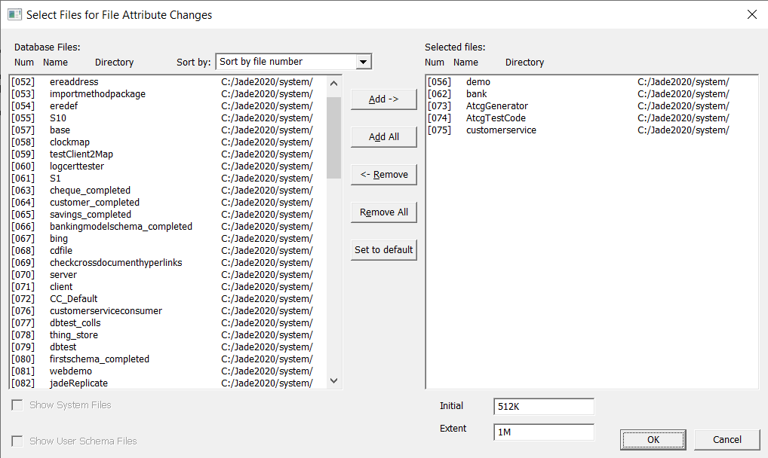
Task: Select bankingmodelschema_completed in database files
Action: click(x=121, y=227)
